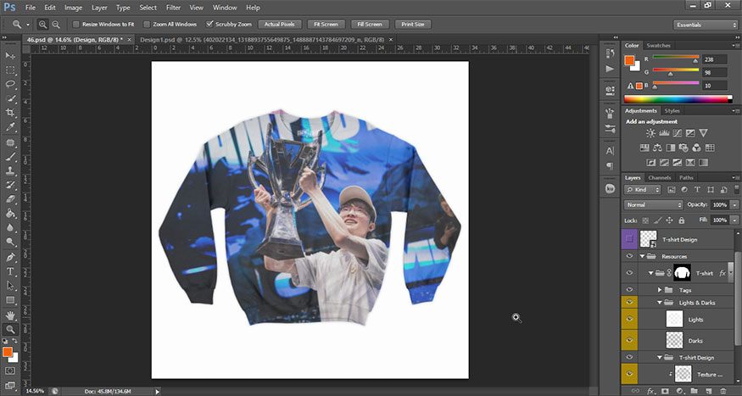Expand the Tags group
The image size is (742, 396).
coord(660,289)
